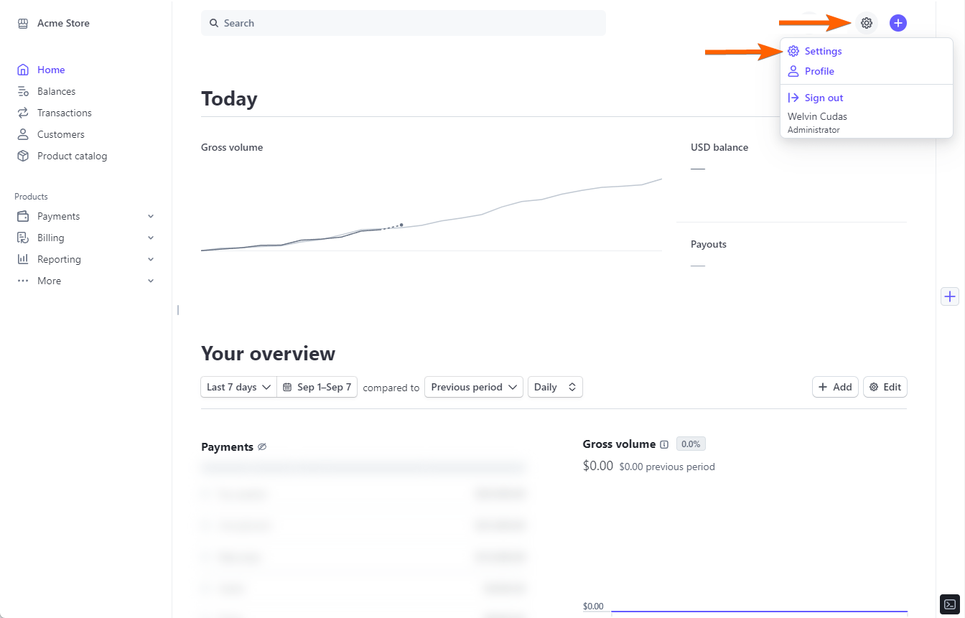
Task: Go to Transactions in sidebar
Action: [64, 113]
